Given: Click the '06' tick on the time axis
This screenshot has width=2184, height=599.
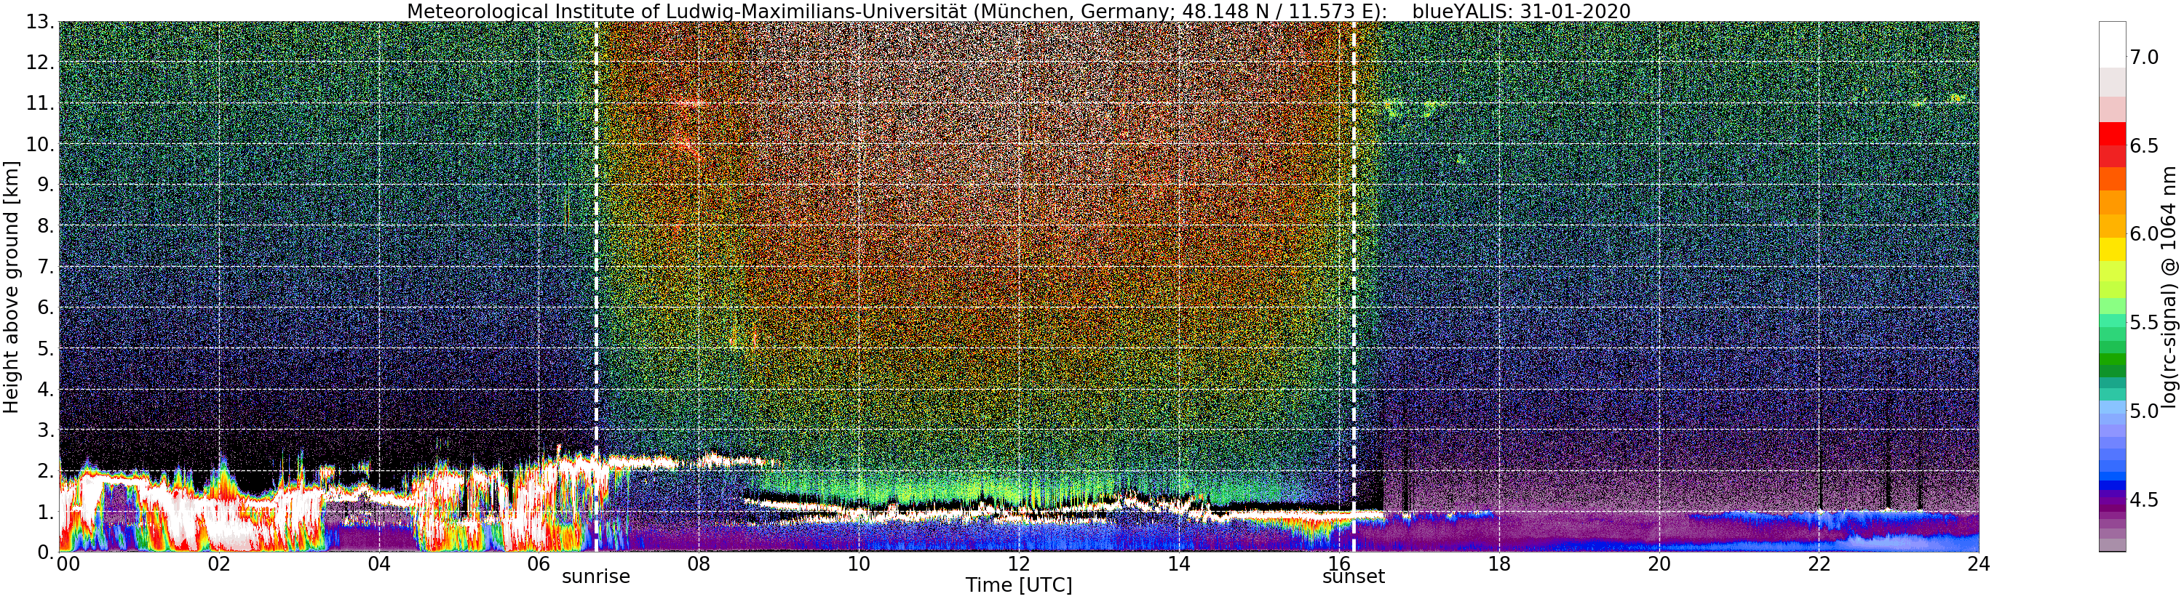Looking at the screenshot, I should 539,563.
